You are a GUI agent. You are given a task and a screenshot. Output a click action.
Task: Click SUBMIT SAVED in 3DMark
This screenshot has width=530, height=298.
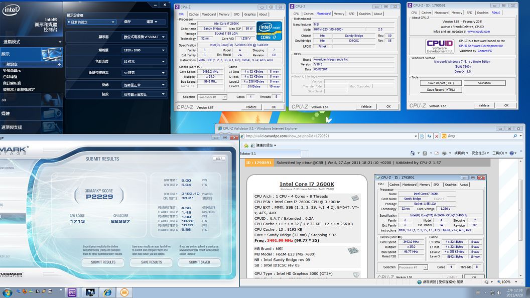[199, 262]
